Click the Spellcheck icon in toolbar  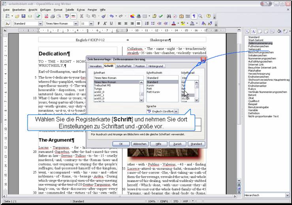[68, 16]
